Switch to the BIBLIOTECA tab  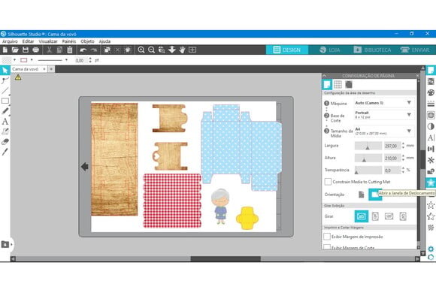[x=372, y=50]
